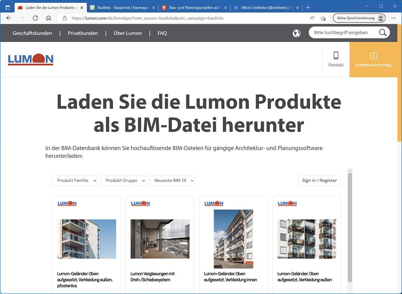Open the Dreh-/Schiebesystem Verglasungen image
This screenshot has width=402, height=294.
(160, 239)
